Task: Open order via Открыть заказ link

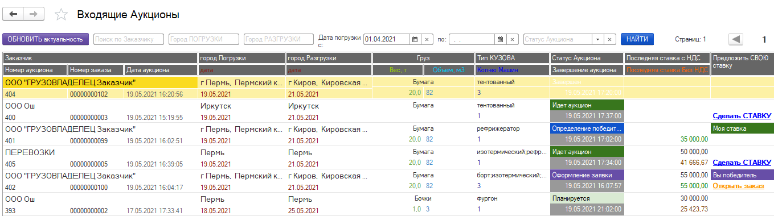Action: pyautogui.click(x=738, y=186)
